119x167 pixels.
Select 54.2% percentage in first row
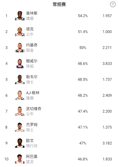(83, 16)
